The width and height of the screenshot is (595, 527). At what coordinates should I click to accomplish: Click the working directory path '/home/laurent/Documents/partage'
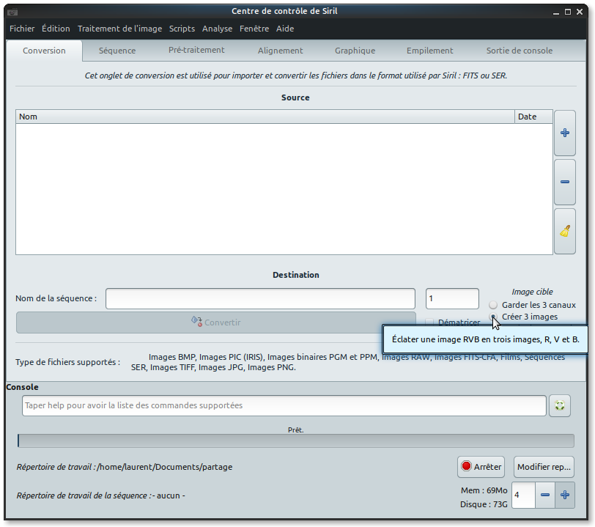(x=165, y=467)
